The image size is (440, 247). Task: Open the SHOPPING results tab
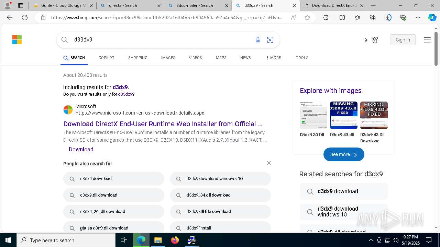(x=137, y=58)
